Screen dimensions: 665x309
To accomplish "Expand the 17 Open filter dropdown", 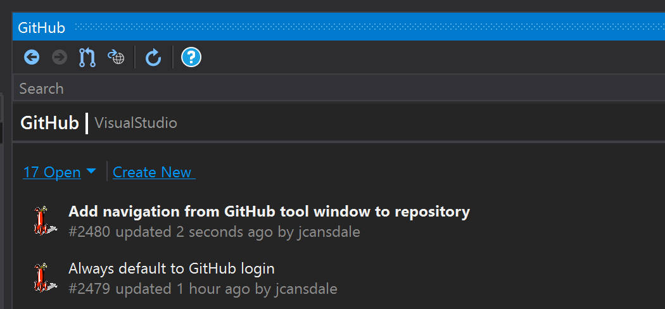I will click(60, 172).
